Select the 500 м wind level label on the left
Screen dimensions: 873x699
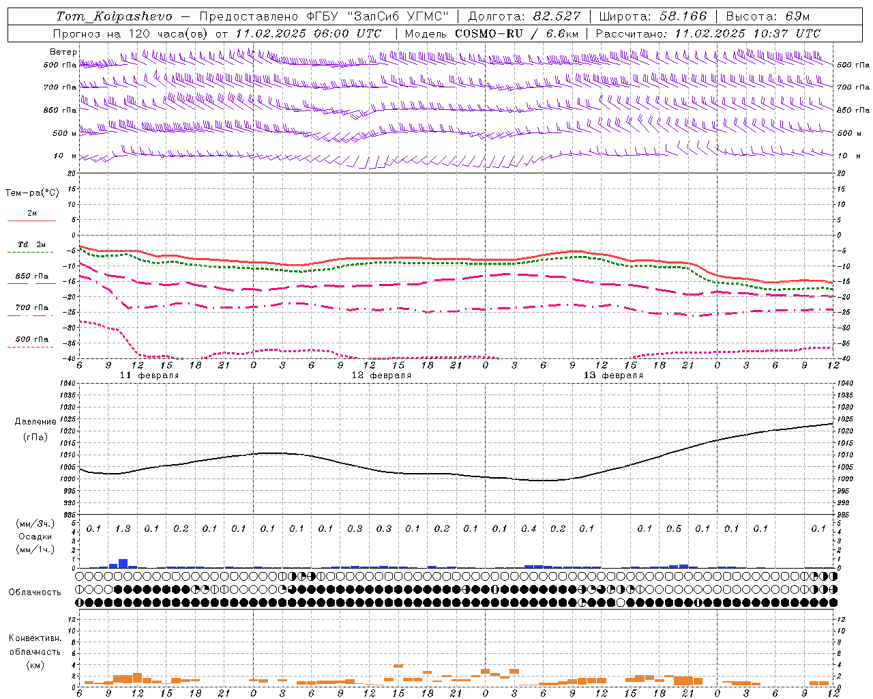point(65,133)
